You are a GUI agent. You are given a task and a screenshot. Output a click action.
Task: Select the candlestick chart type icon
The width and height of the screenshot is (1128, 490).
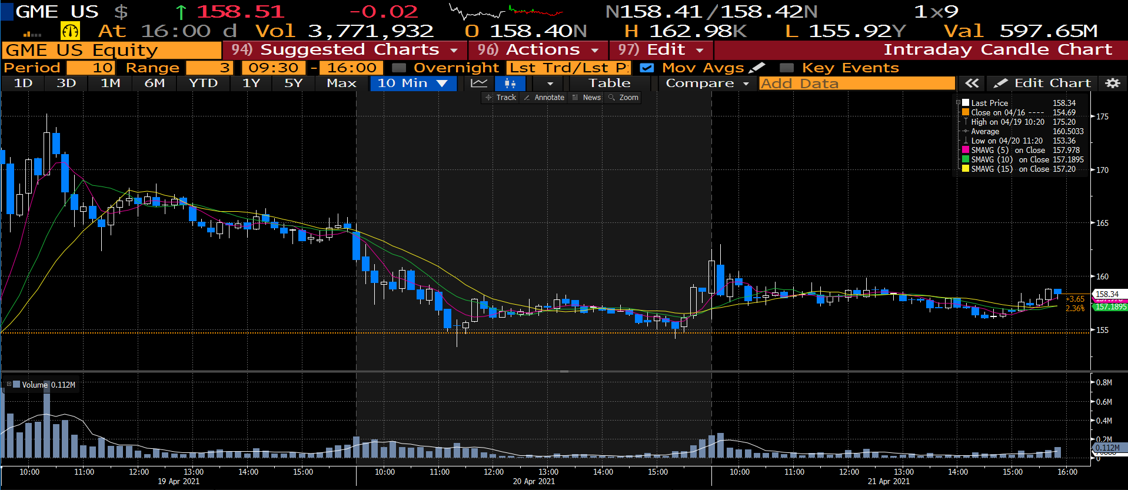pyautogui.click(x=510, y=84)
